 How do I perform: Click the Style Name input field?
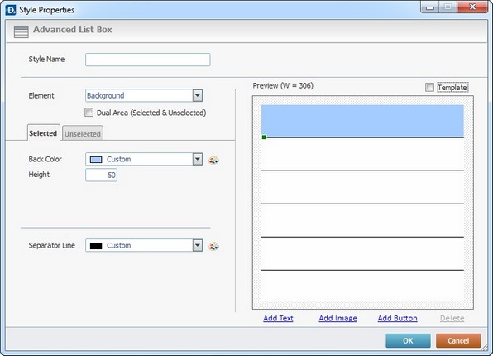(x=148, y=60)
